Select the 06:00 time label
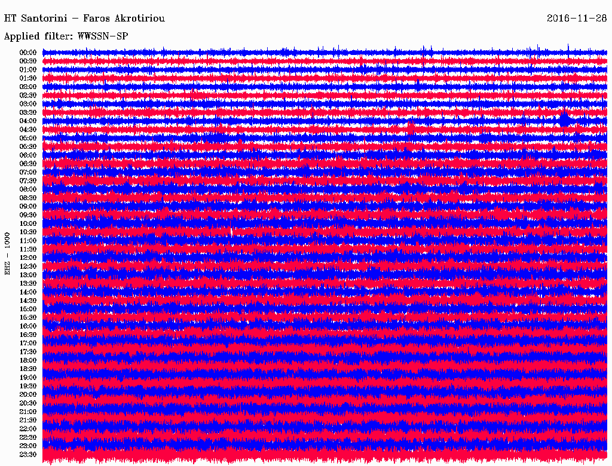This screenshot has width=612, height=466. [x=27, y=155]
